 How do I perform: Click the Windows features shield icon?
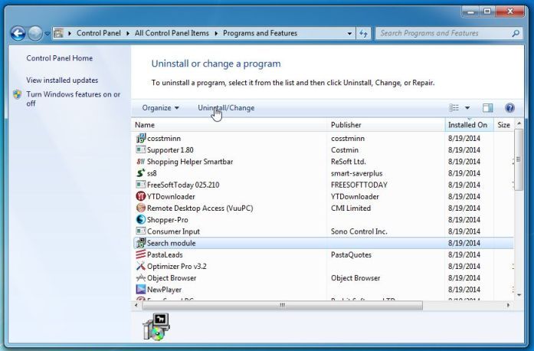point(17,94)
